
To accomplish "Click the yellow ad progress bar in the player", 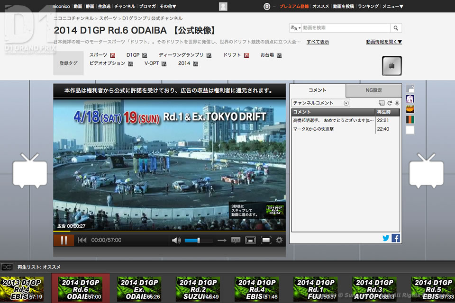I will pyautogui.click(x=170, y=231).
